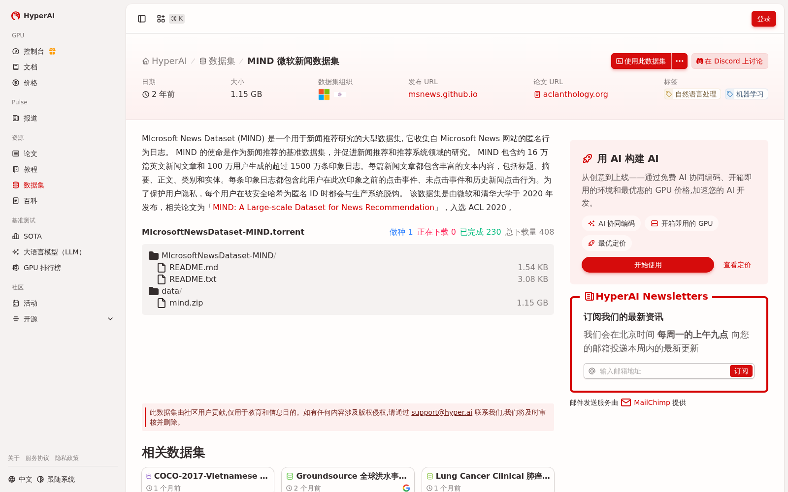This screenshot has width=788, height=492.
Task: Click 在 Discord 上讨论 button
Action: [x=730, y=61]
